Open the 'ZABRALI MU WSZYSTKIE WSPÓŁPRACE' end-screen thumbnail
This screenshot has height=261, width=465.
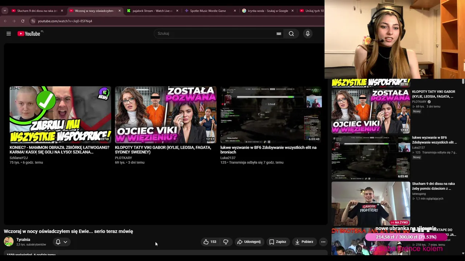[60, 115]
